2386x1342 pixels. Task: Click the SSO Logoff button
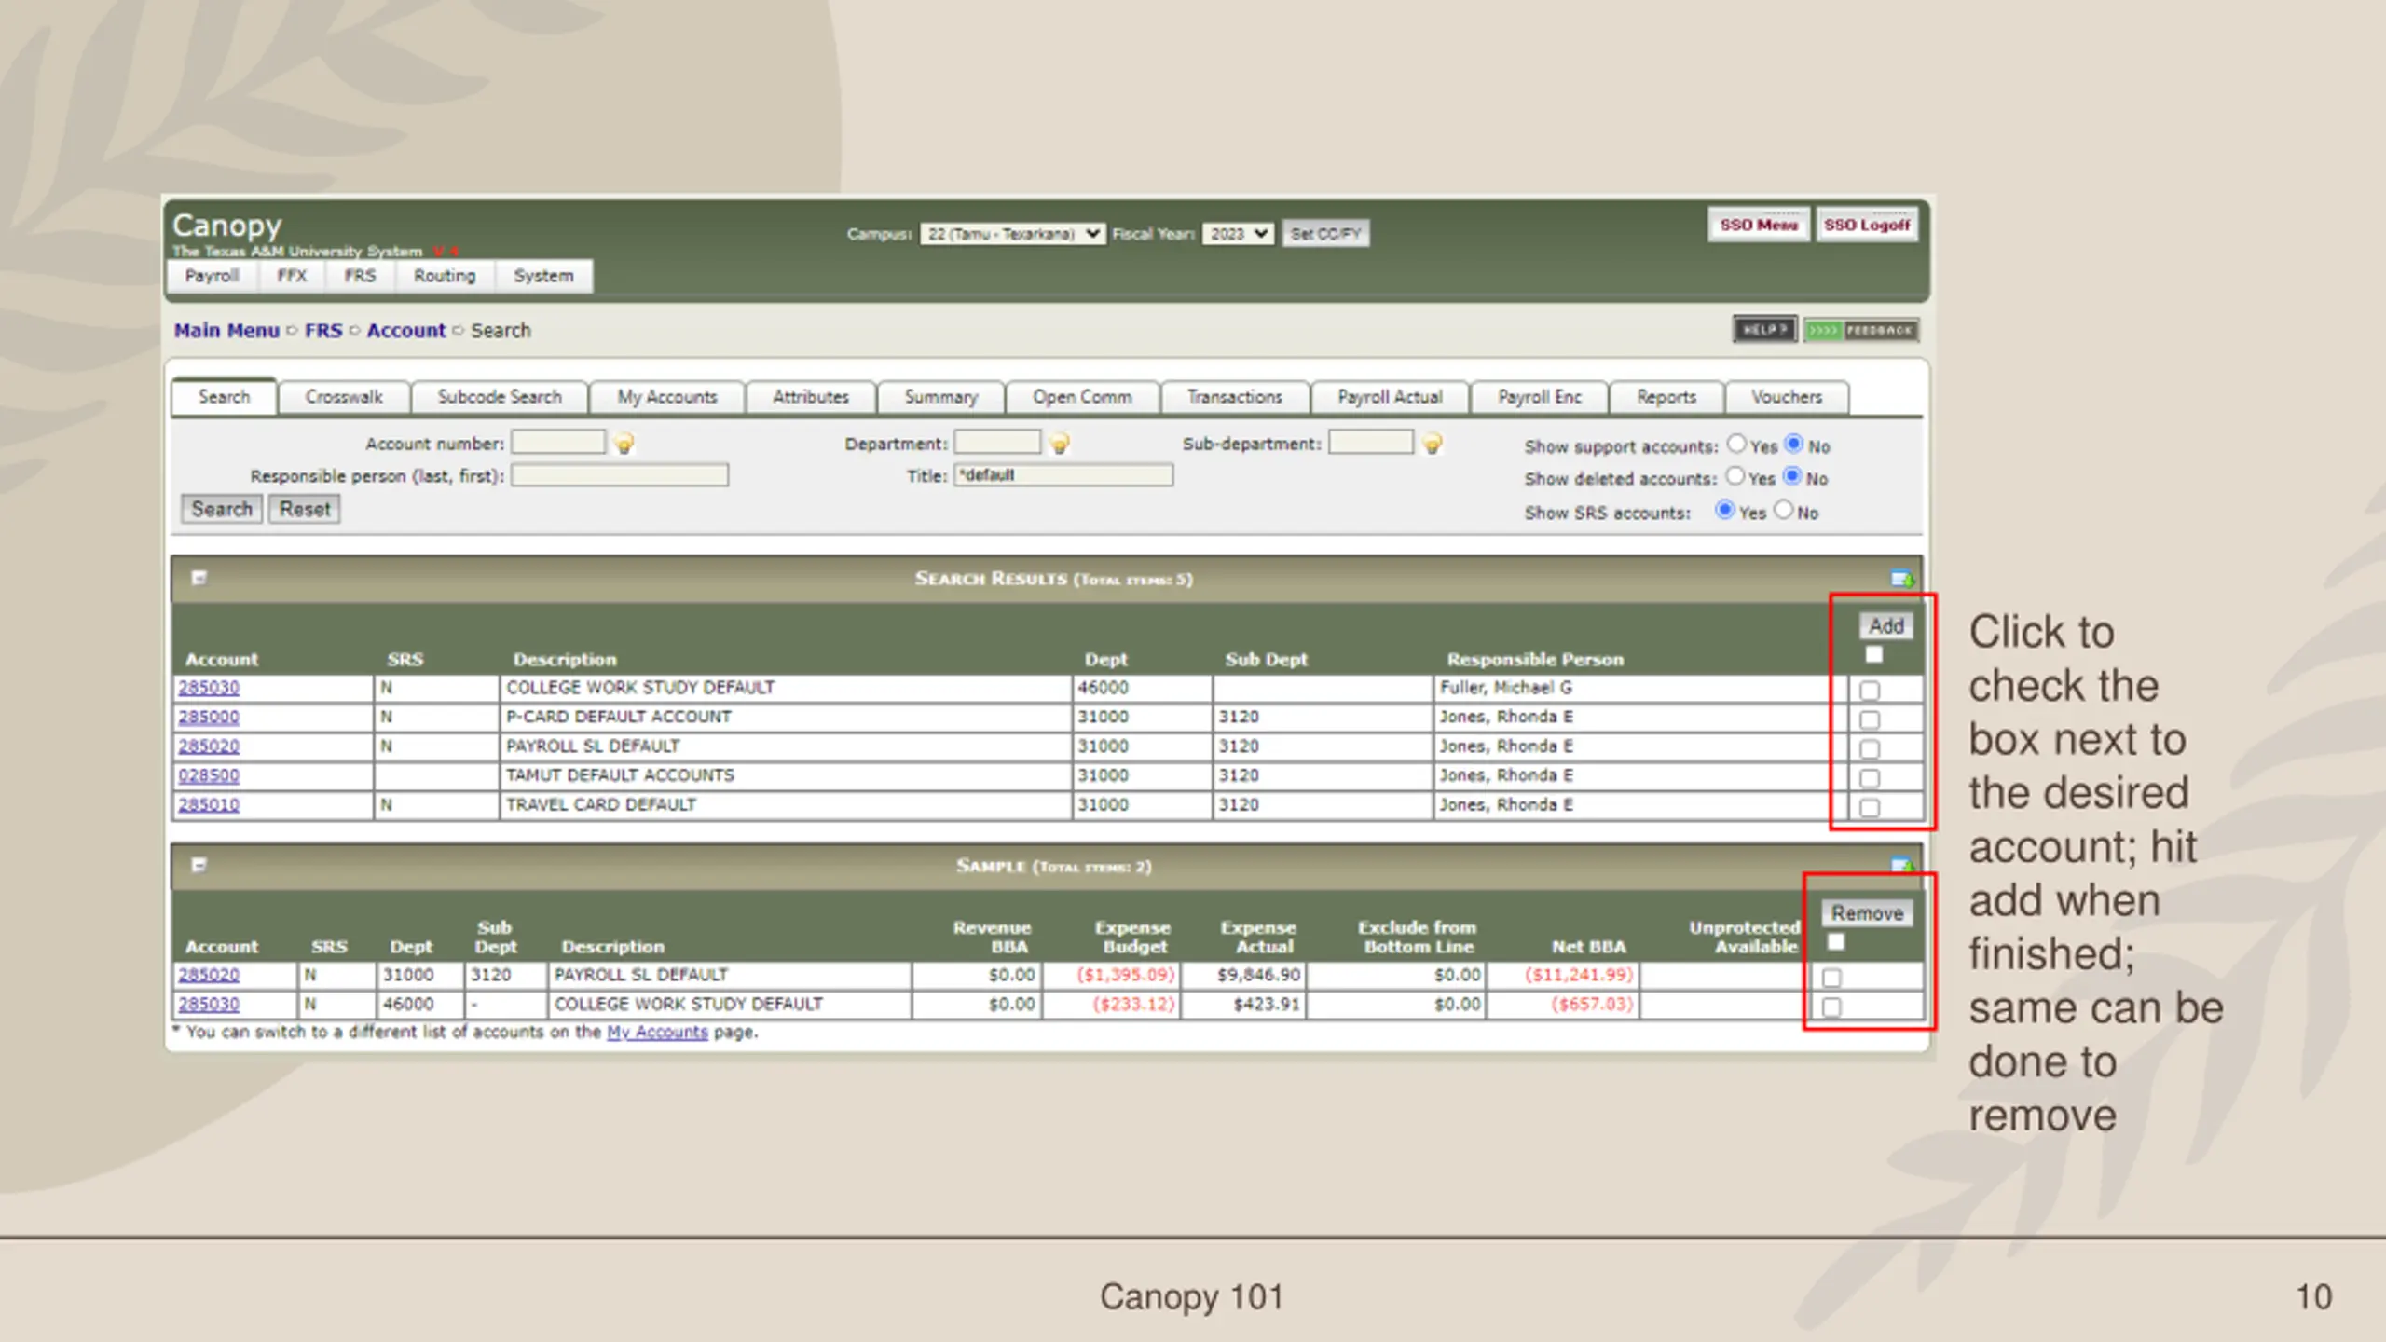pos(1867,226)
